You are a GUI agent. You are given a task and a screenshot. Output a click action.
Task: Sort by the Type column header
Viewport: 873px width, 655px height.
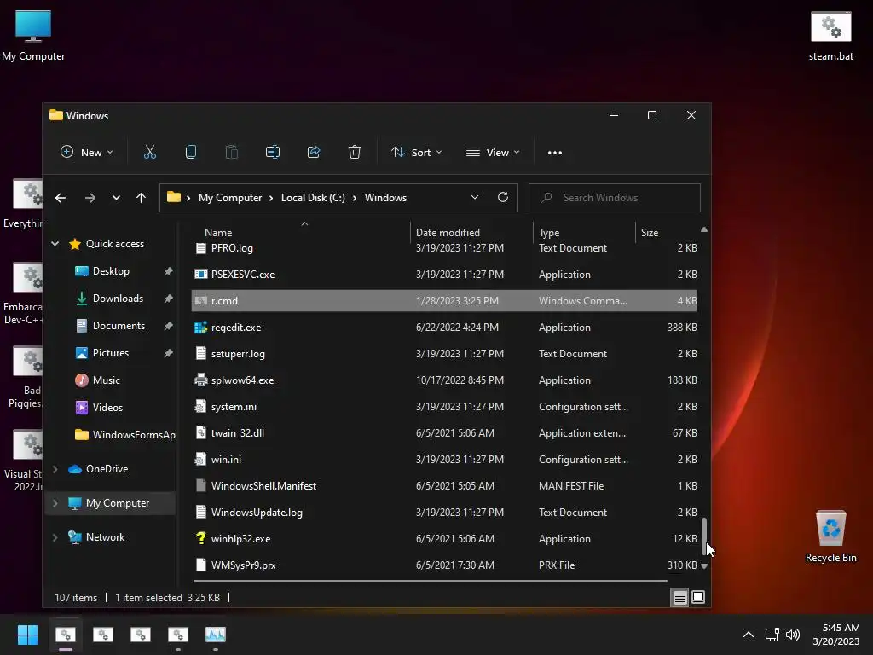click(x=549, y=232)
